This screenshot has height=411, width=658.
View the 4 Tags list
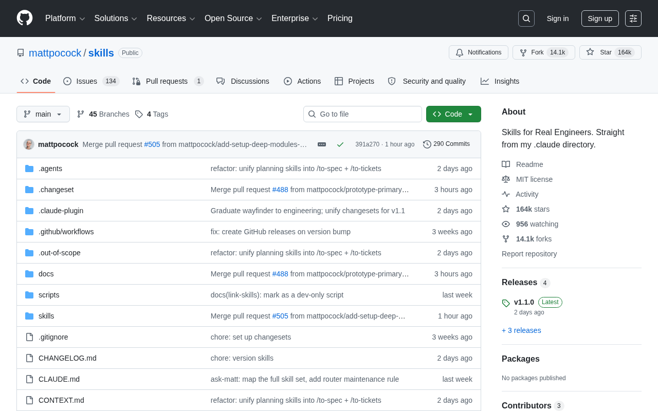152,114
